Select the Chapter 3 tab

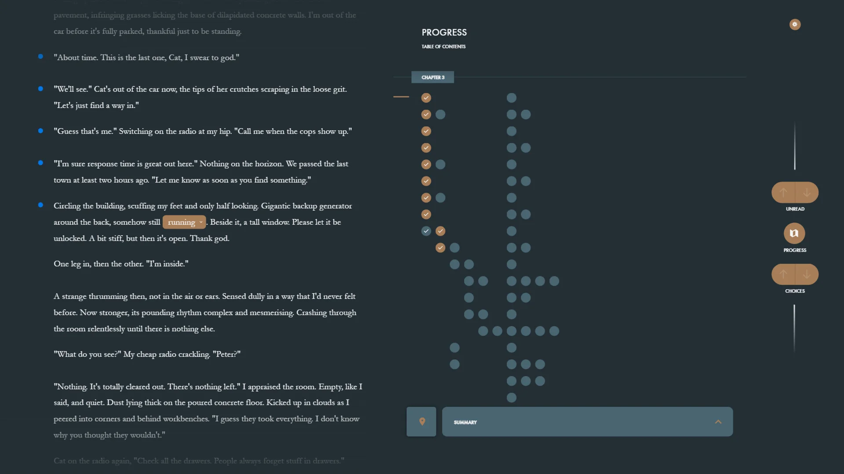(433, 77)
